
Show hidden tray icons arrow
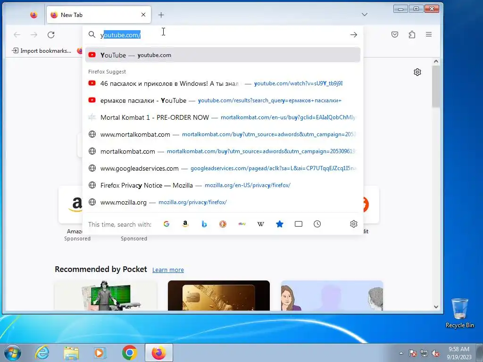(x=401, y=353)
